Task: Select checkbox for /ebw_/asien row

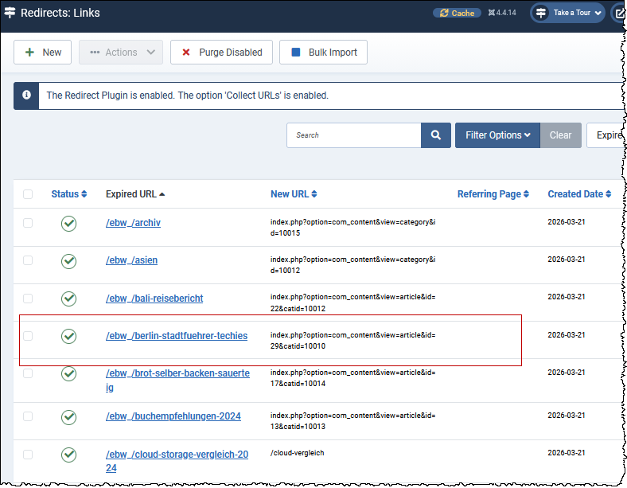Action: (x=29, y=260)
